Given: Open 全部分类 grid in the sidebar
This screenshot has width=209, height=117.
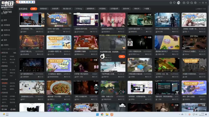Looking at the screenshot, I should point(5,30).
